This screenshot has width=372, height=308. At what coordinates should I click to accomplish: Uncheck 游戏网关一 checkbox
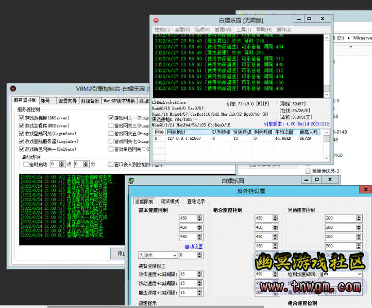(x=111, y=118)
